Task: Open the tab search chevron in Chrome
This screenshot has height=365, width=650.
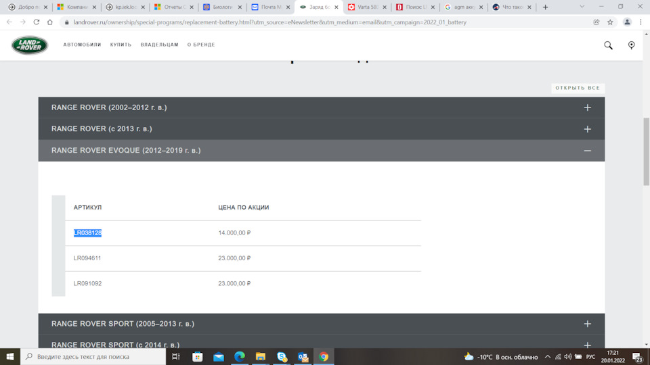Action: pos(582,7)
